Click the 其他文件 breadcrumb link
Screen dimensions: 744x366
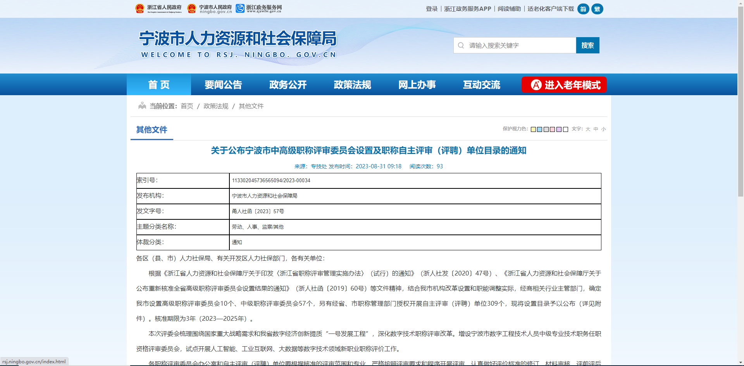click(251, 106)
